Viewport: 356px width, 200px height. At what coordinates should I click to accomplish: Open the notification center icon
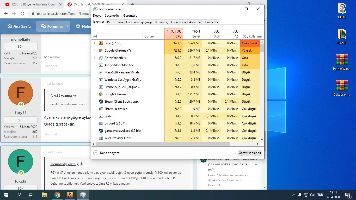[x=348, y=195]
